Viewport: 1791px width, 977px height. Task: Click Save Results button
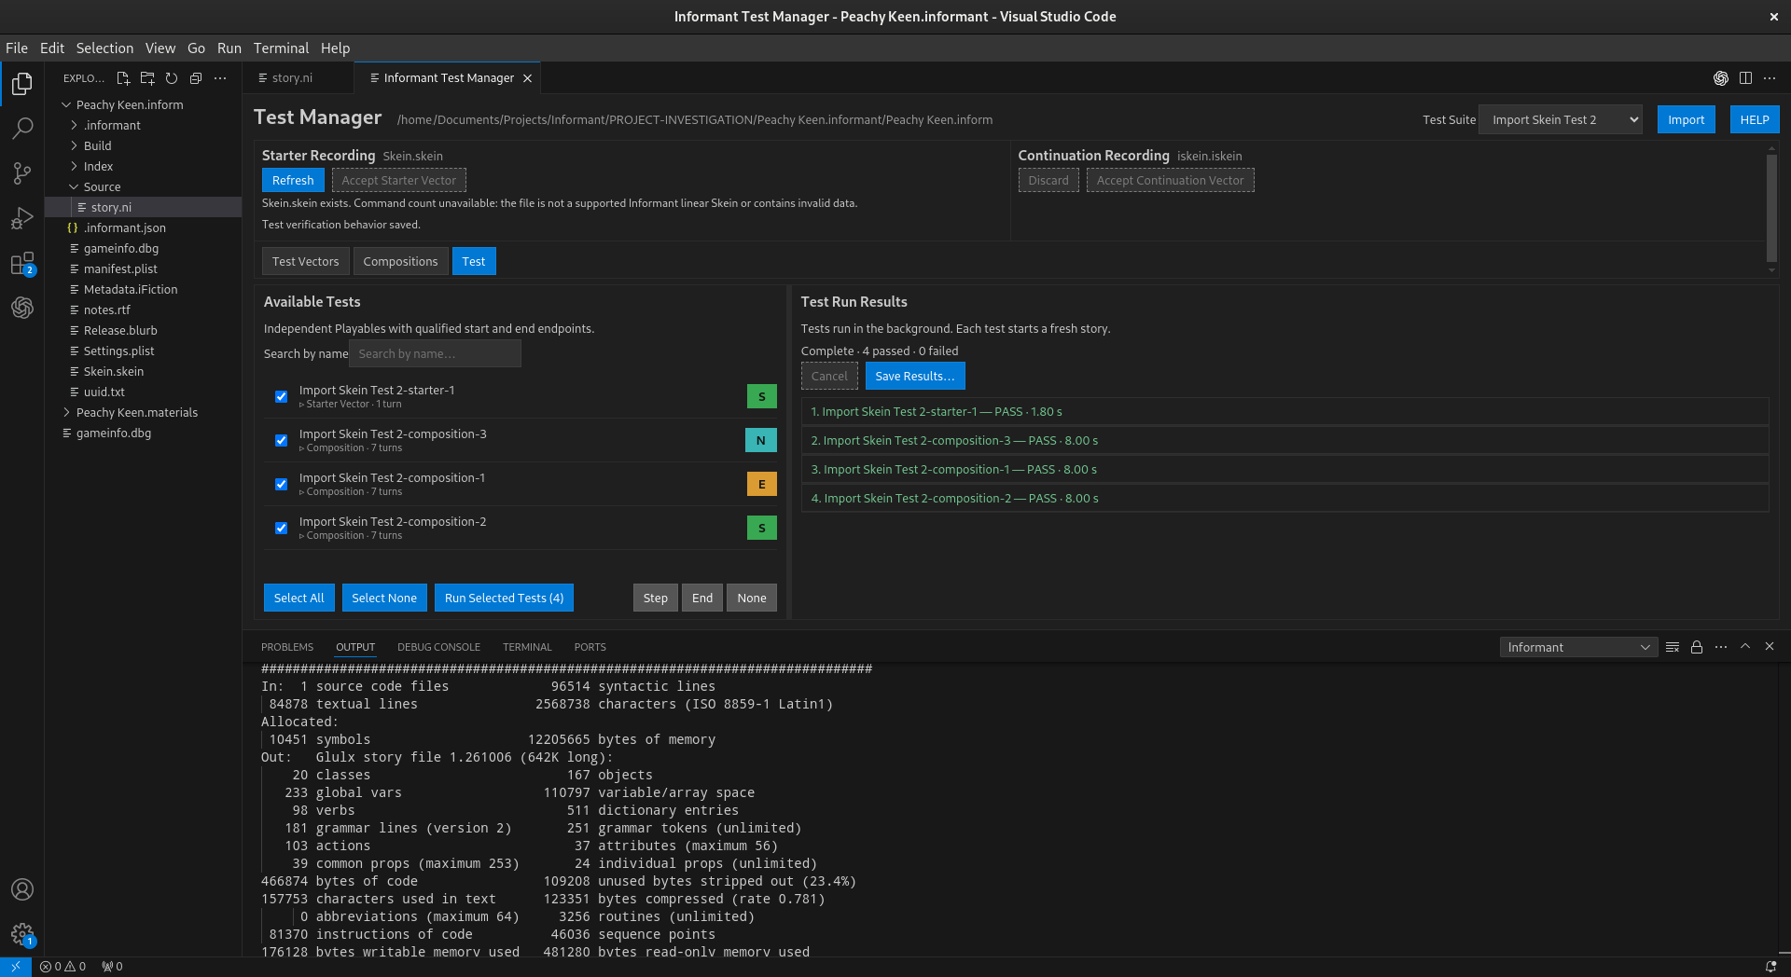click(x=915, y=376)
